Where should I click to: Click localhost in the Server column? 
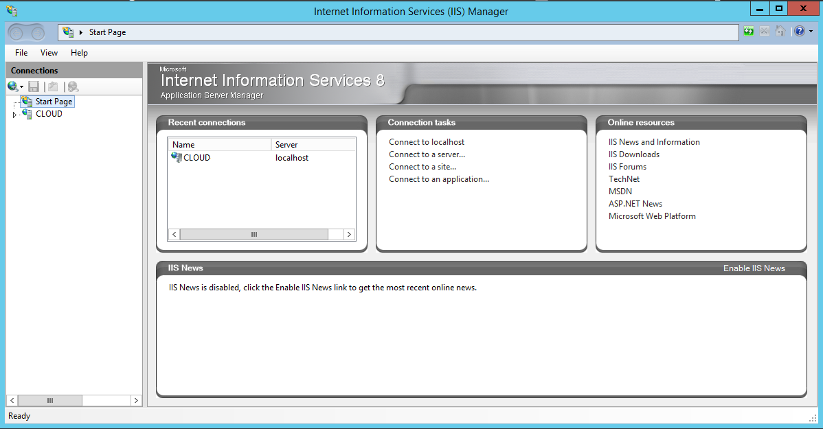pos(292,158)
